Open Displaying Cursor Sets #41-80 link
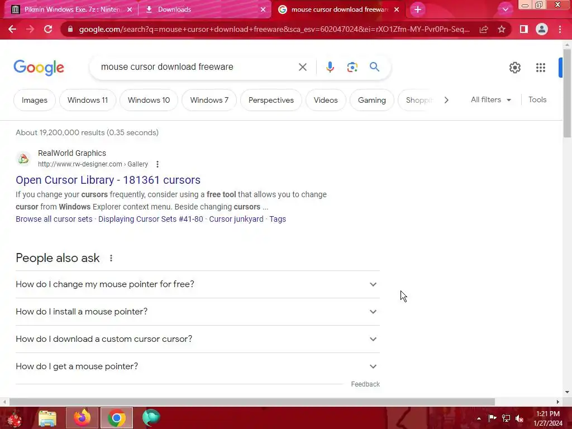The height and width of the screenshot is (429, 572). click(151, 219)
